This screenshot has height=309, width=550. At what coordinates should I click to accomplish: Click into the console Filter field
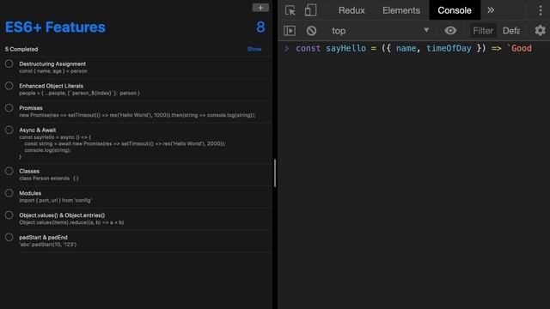(483, 31)
